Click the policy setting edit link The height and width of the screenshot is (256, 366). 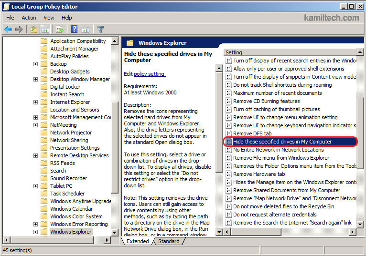(x=150, y=74)
